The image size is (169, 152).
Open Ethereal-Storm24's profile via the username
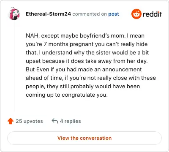48,14
